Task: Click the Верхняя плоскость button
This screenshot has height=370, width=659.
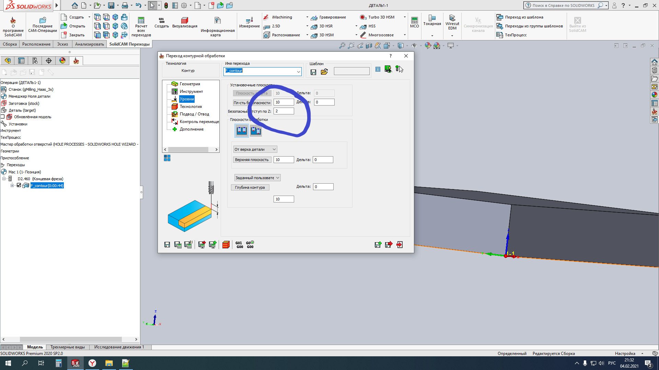Action: 252,160
